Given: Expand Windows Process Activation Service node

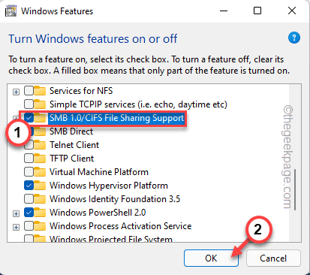Looking at the screenshot, I should pos(16,227).
